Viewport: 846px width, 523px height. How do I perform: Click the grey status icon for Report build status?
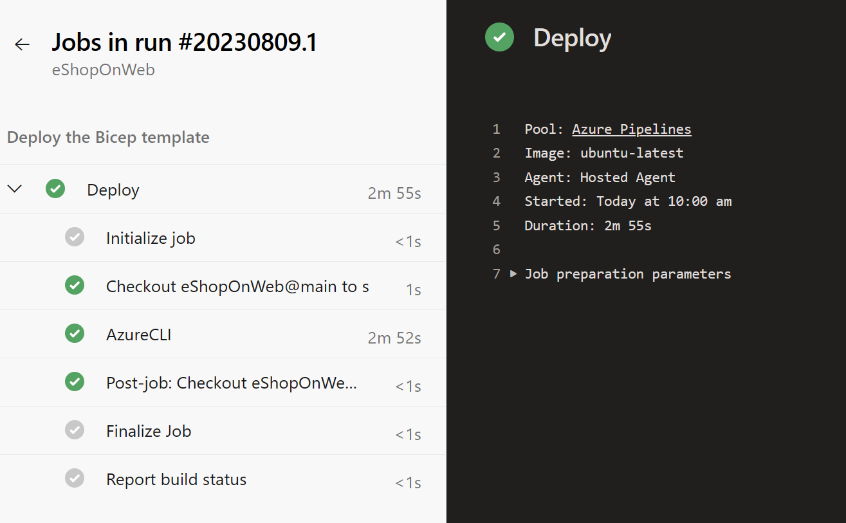75,478
